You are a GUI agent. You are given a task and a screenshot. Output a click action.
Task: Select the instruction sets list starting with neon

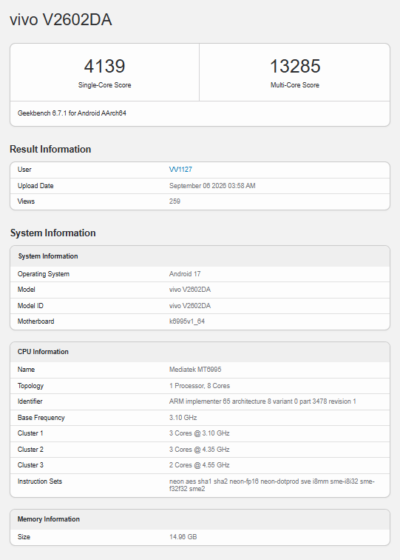coord(271,485)
